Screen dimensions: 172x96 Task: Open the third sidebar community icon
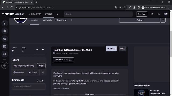coord(5,39)
